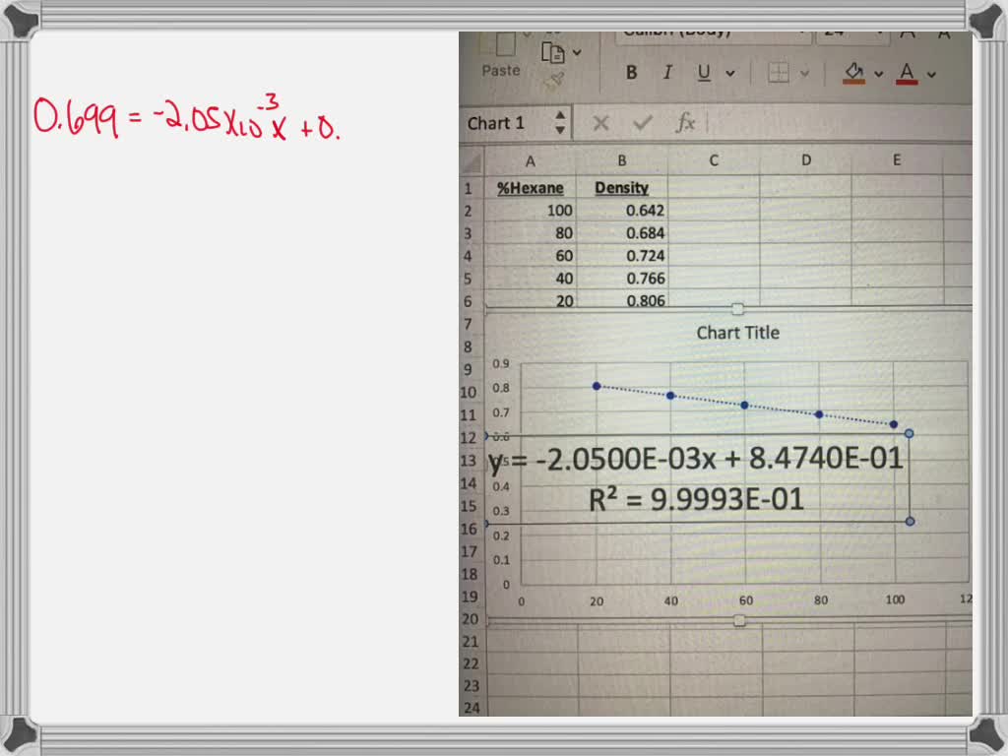Select column B header
This screenshot has width=1008, height=756.
[622, 160]
